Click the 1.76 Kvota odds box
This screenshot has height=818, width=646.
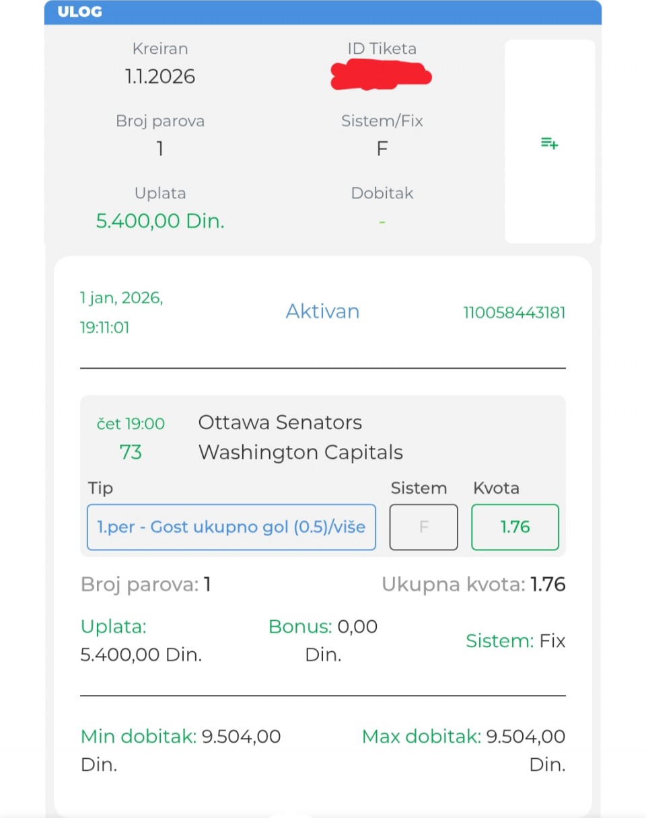tap(515, 527)
